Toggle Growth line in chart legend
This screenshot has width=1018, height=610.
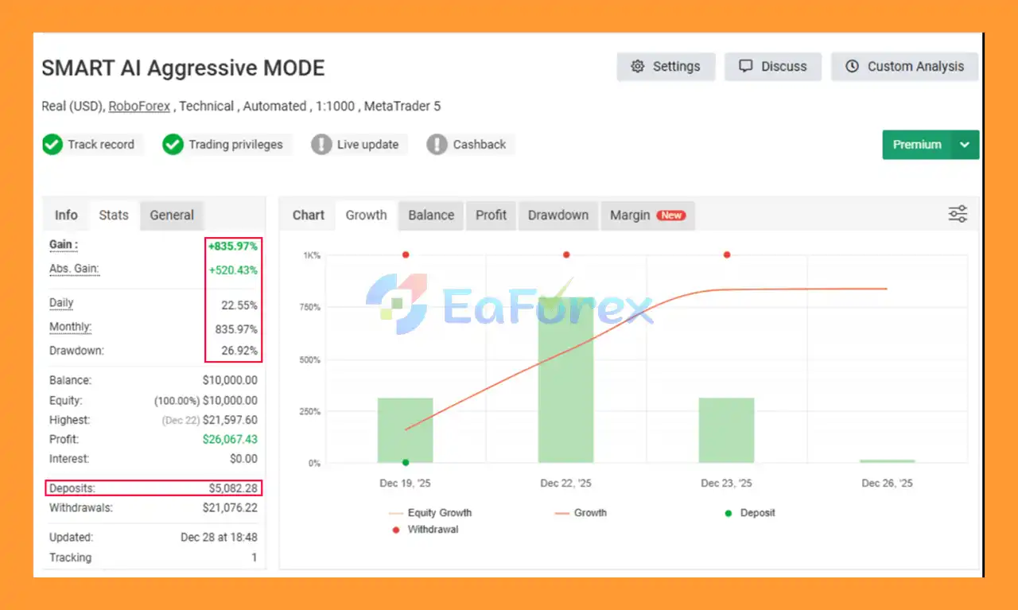point(581,513)
